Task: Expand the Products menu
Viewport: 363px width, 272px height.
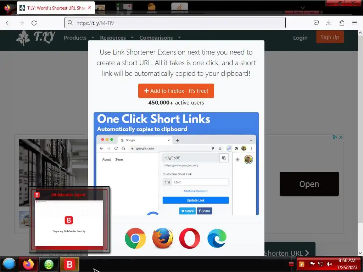Action: (x=79, y=38)
